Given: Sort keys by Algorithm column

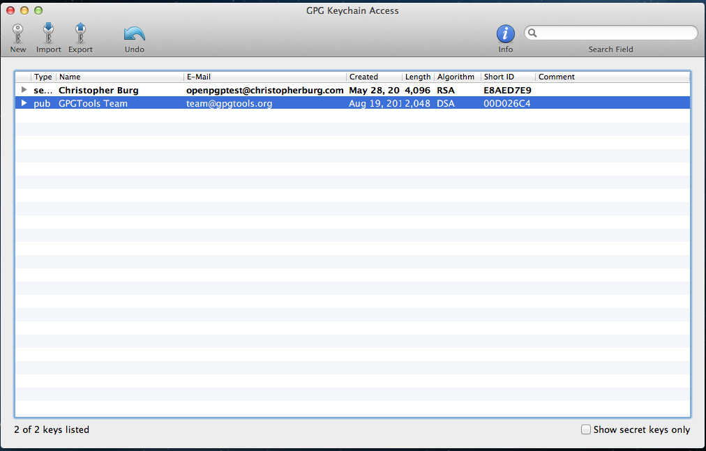Looking at the screenshot, I should (458, 77).
